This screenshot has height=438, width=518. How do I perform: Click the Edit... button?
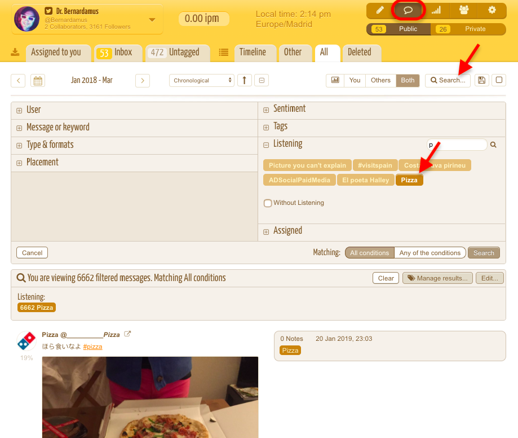pos(490,278)
